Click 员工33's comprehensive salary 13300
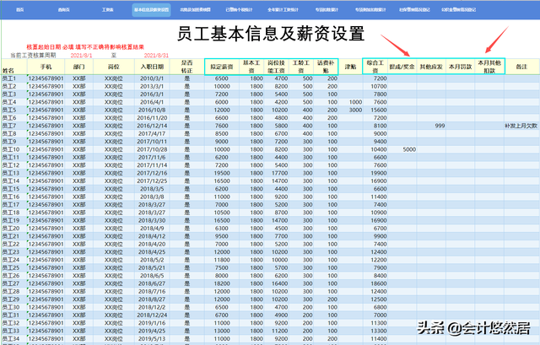Viewport: 540px width, 345px height. (x=375, y=331)
